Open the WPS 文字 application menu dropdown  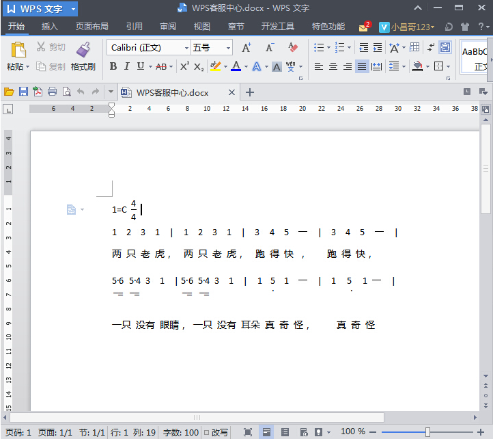click(73, 9)
